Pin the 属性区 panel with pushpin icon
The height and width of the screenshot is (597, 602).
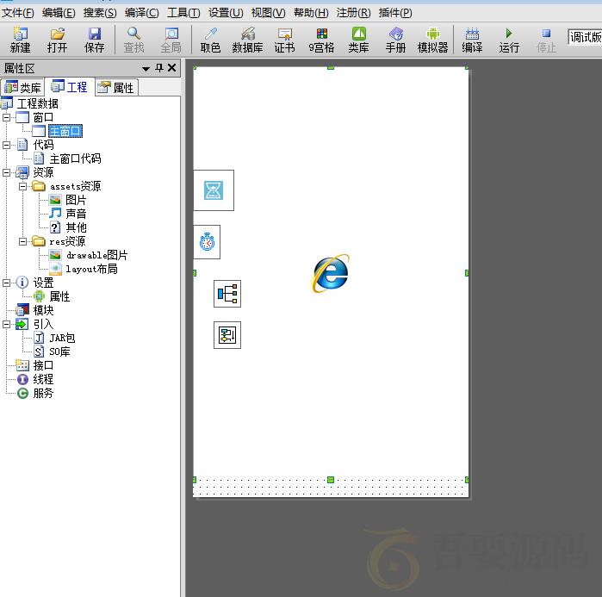pos(159,68)
